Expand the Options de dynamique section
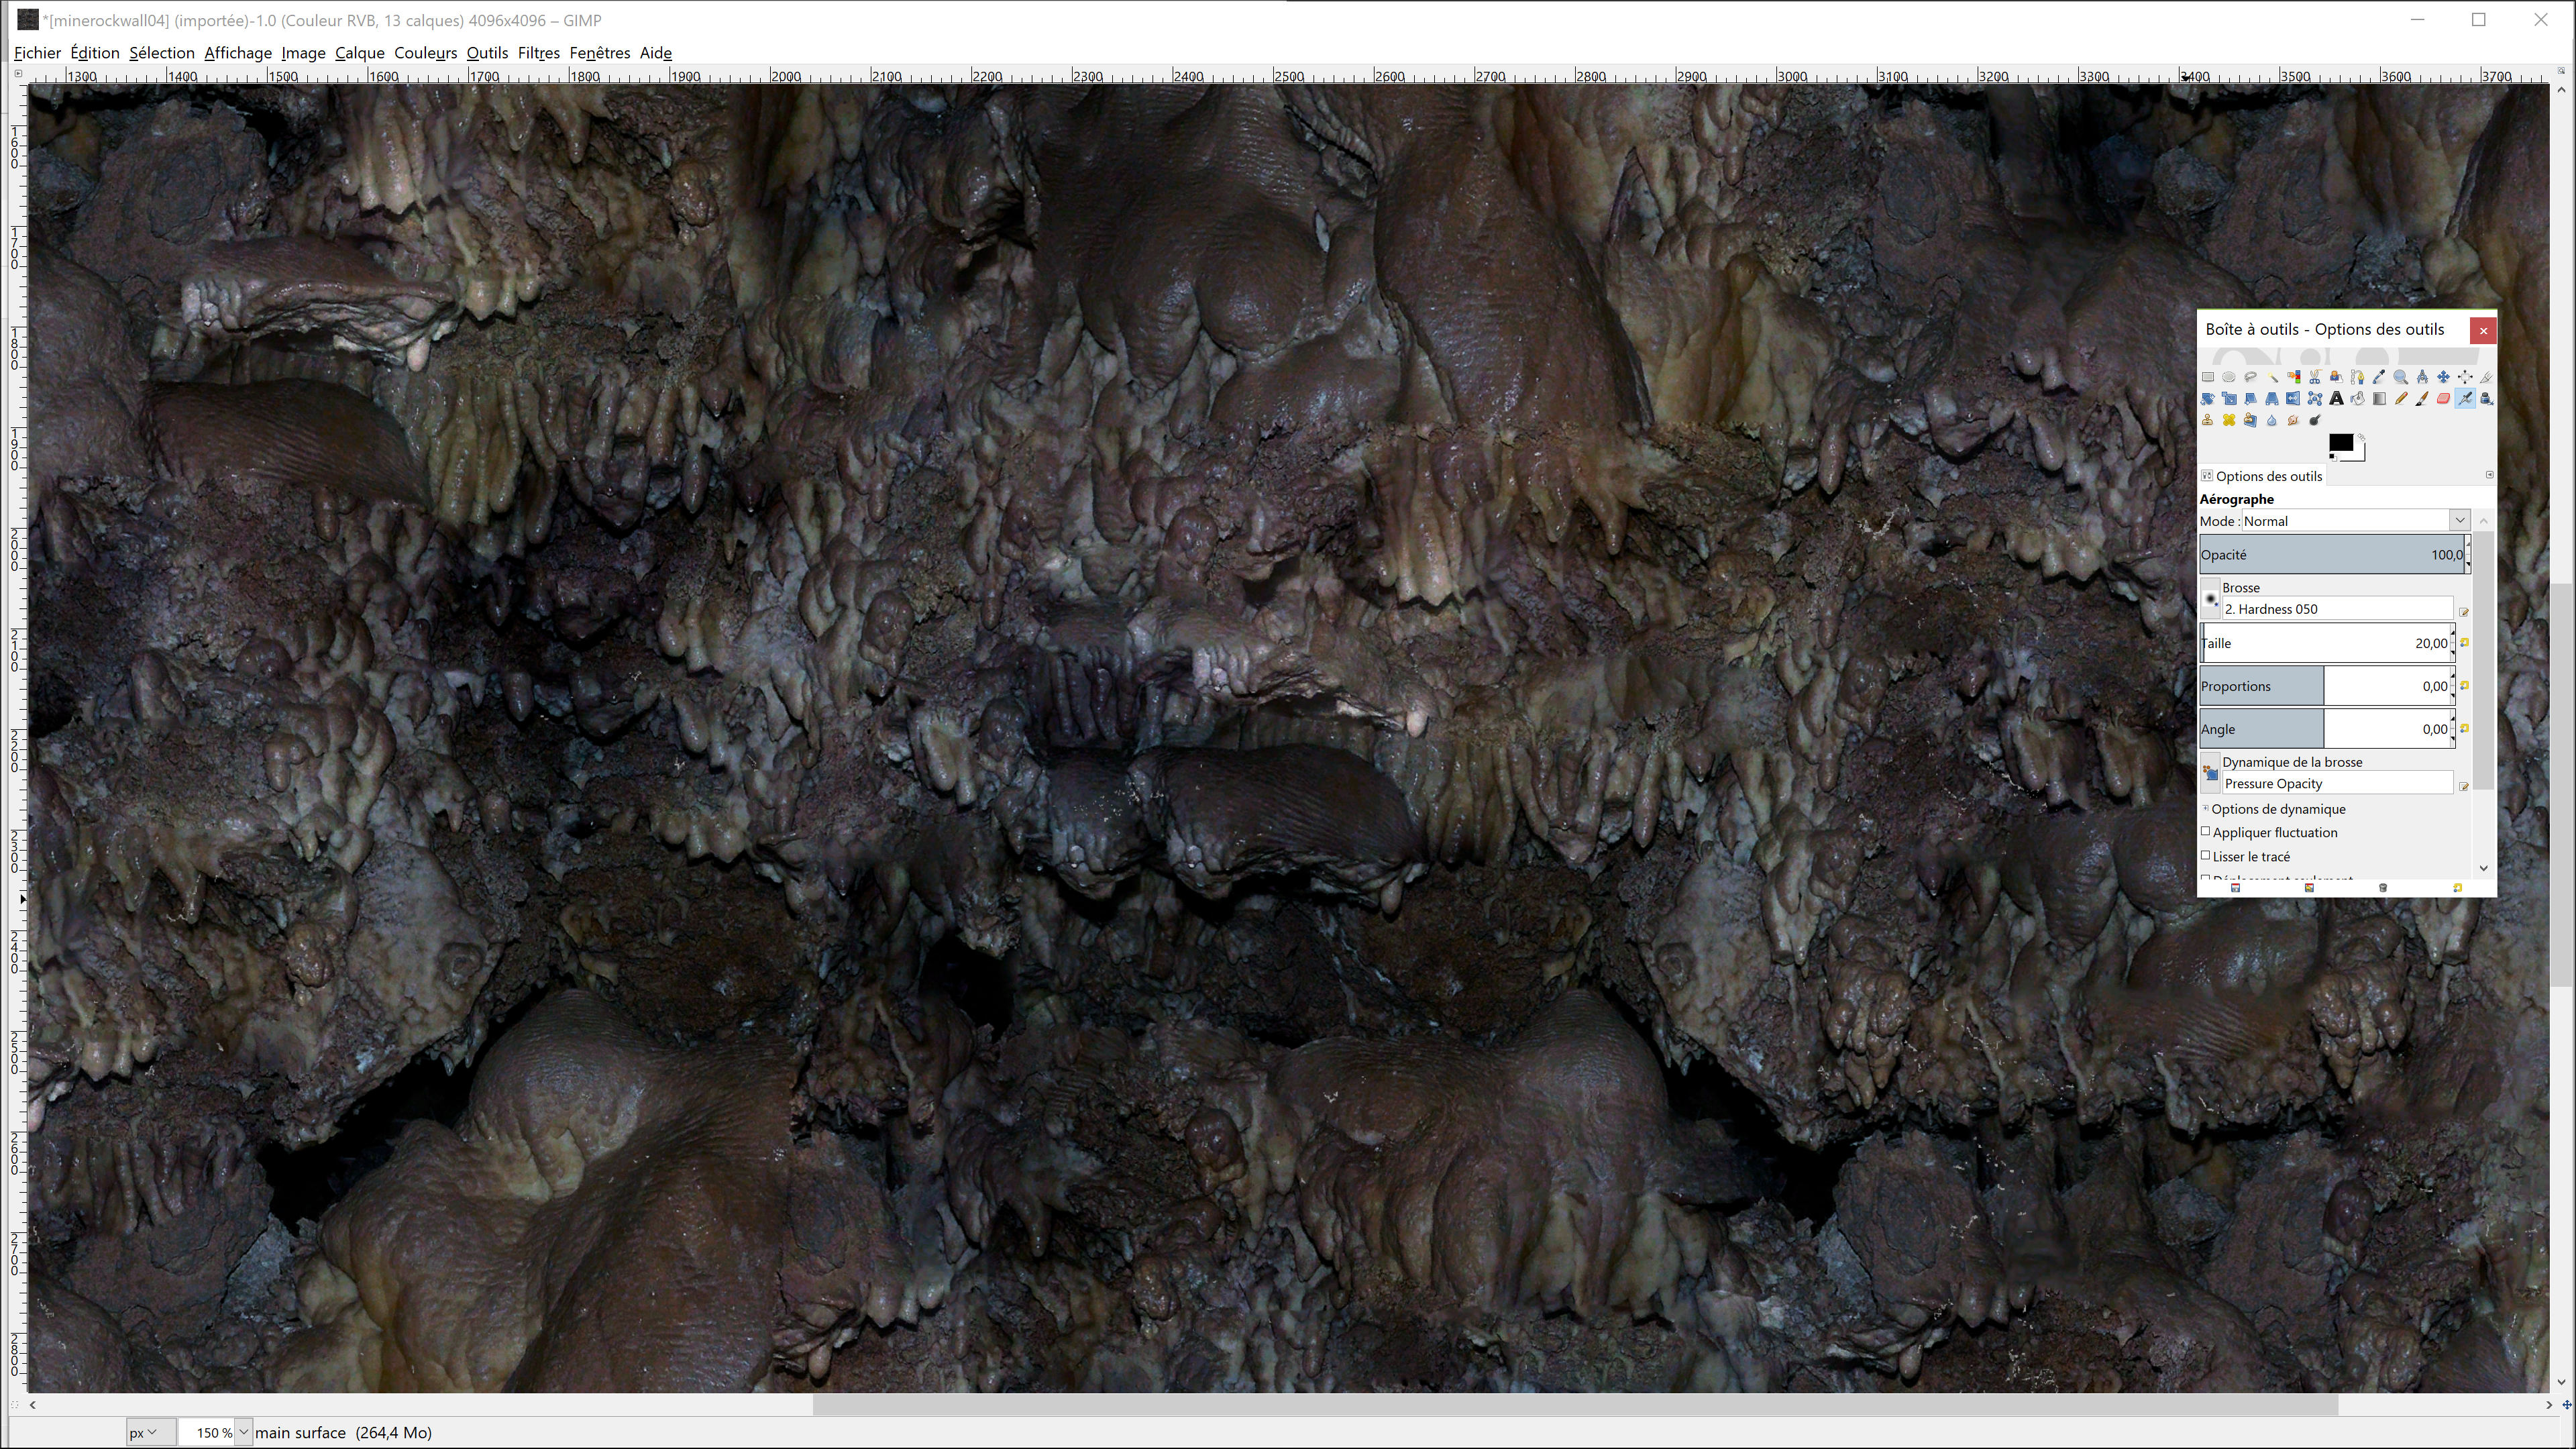The height and width of the screenshot is (1449, 2576). (2205, 808)
